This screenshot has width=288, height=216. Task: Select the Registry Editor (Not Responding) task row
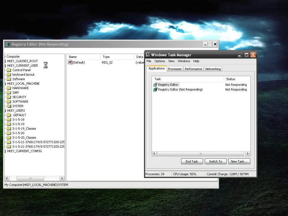tap(201, 89)
